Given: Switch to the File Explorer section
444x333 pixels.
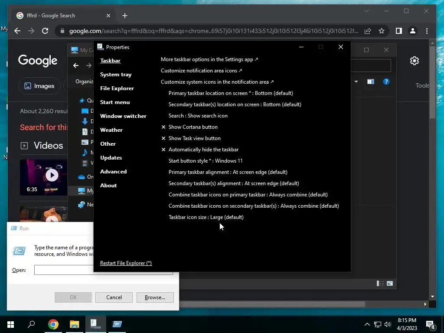Looking at the screenshot, I should [117, 88].
